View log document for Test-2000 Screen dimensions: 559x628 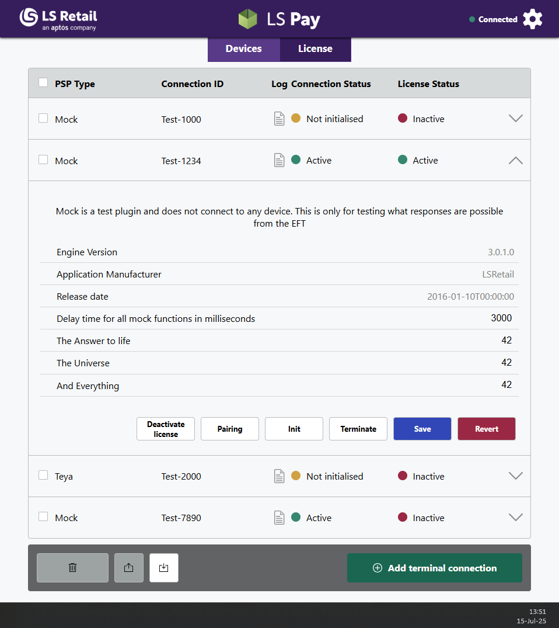pyautogui.click(x=279, y=476)
